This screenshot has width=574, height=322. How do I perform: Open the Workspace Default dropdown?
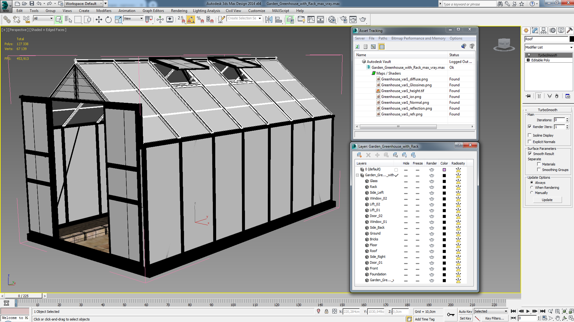pos(84,4)
